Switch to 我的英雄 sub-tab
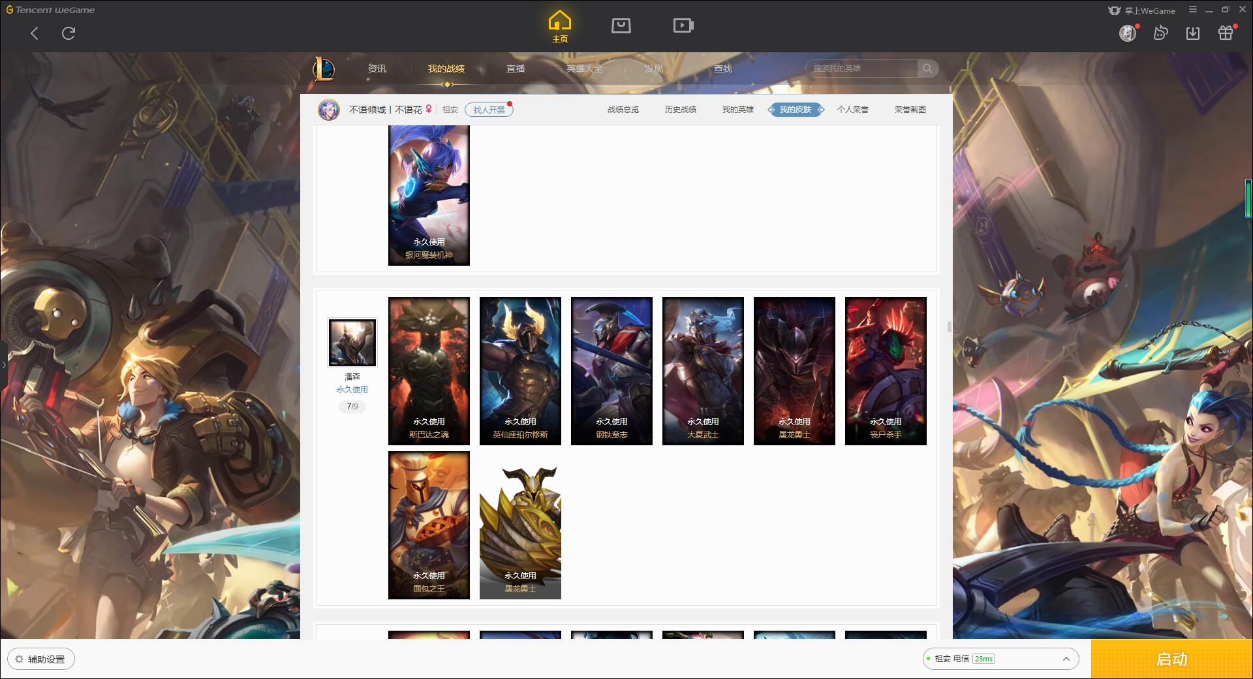 [x=738, y=110]
